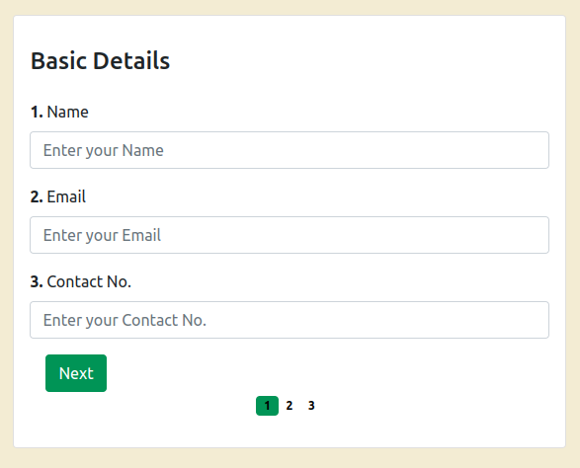580x468 pixels.
Task: Click the green Next button
Action: click(76, 373)
